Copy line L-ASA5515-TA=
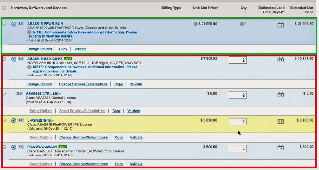 (x=119, y=138)
